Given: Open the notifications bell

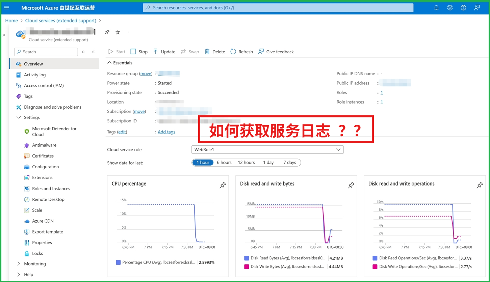Looking at the screenshot, I should click(436, 7).
